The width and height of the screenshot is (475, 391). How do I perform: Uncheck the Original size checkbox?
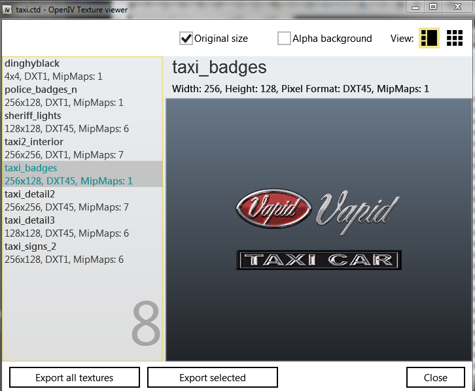(186, 39)
